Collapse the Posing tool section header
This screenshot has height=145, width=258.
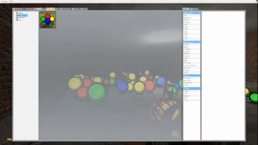click(192, 75)
